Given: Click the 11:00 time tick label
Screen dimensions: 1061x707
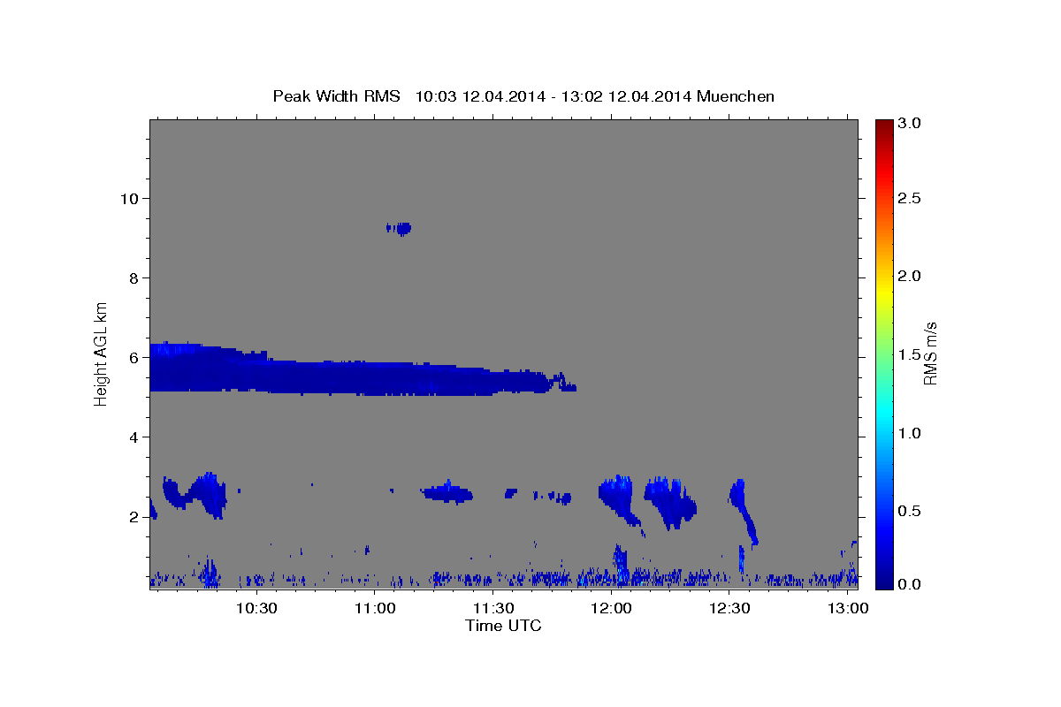Looking at the screenshot, I should click(375, 608).
